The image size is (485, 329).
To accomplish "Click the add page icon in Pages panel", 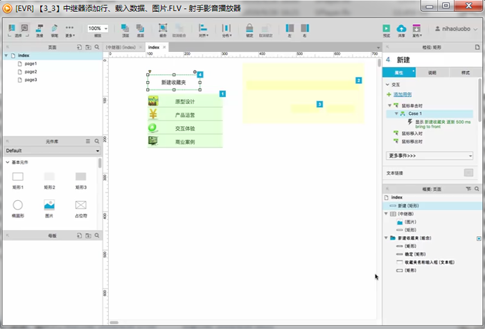I will click(79, 47).
